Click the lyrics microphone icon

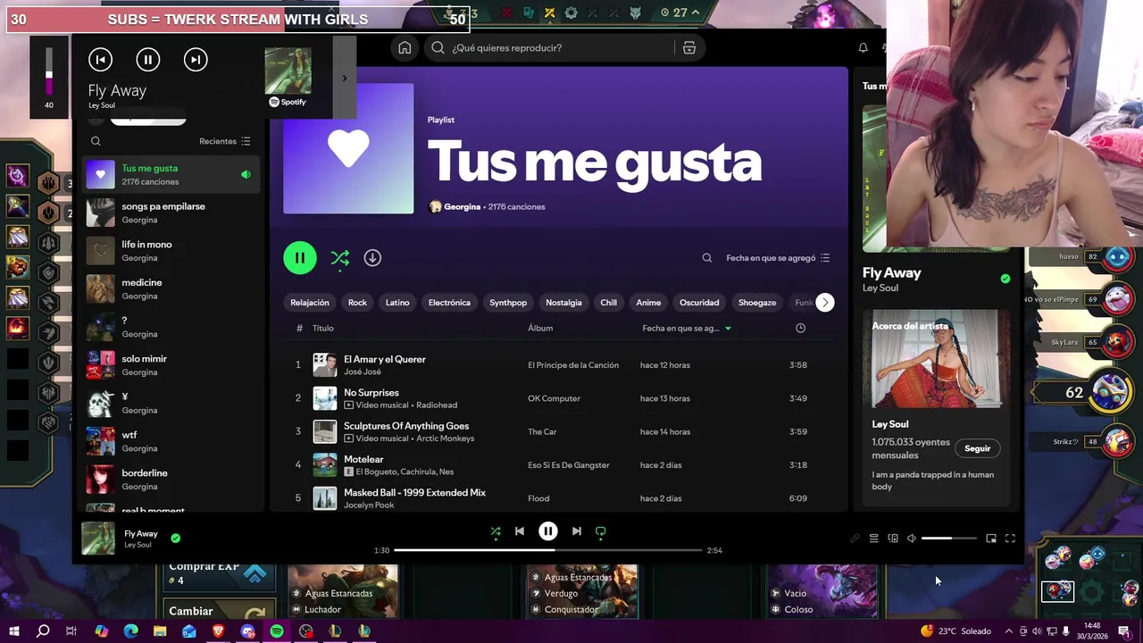[855, 539]
